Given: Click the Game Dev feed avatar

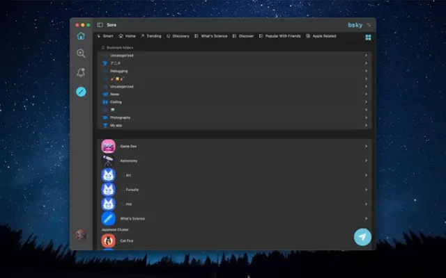Looking at the screenshot, I should 109,147.
